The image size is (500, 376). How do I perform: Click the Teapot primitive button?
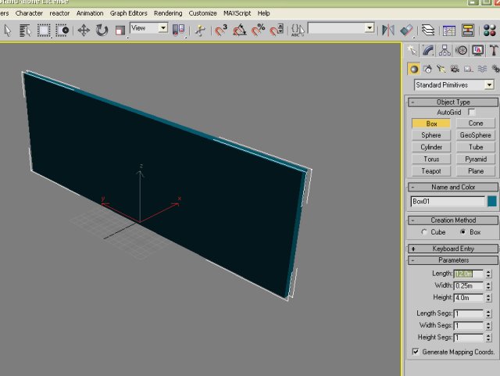pos(431,170)
